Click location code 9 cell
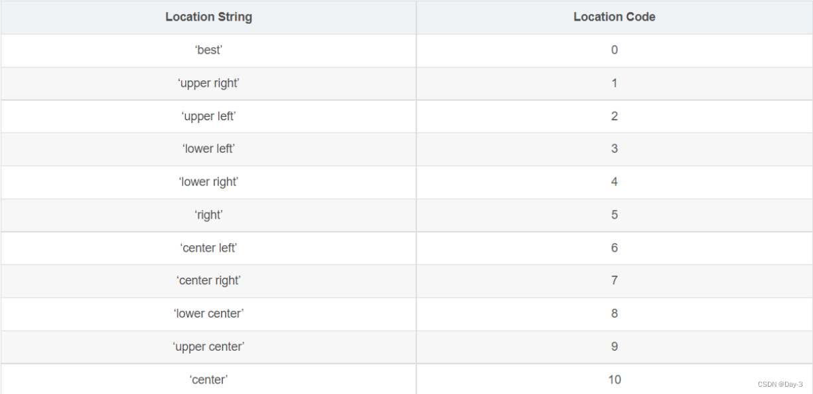This screenshot has height=394, width=813. 614,347
